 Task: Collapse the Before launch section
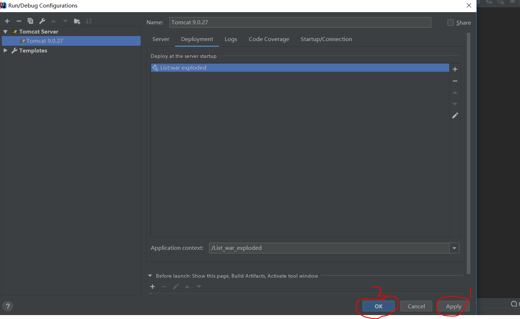(x=150, y=276)
